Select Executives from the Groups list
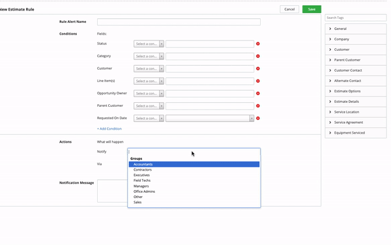The height and width of the screenshot is (245, 391). 194,175
